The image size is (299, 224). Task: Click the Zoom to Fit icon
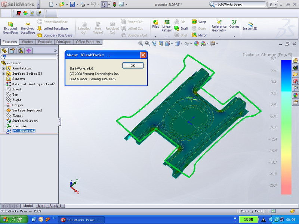tap(141, 44)
